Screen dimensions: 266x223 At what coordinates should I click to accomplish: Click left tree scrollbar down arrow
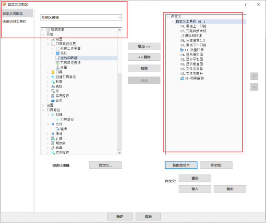pos(120,153)
